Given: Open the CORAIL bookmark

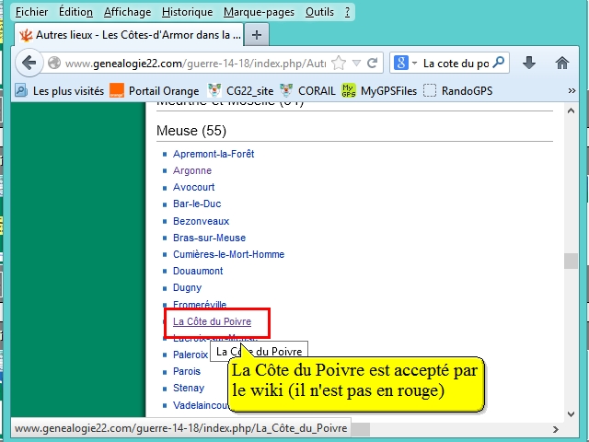Looking at the screenshot, I should (307, 91).
